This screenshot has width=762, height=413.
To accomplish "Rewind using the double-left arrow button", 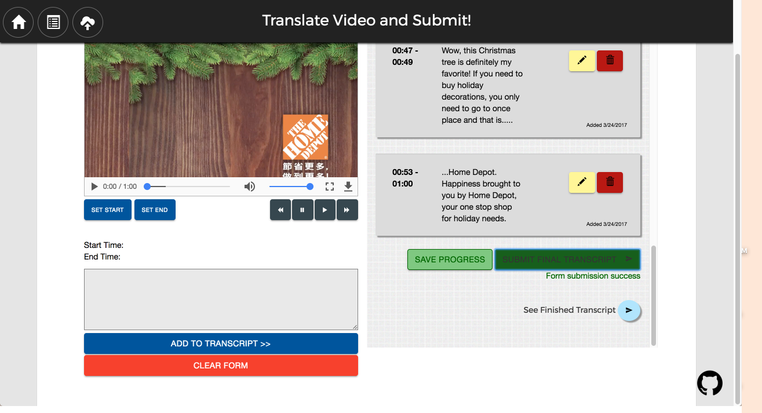I will pyautogui.click(x=280, y=210).
